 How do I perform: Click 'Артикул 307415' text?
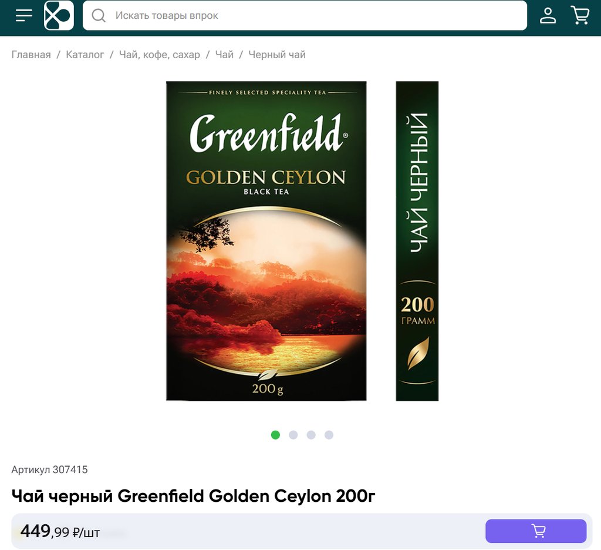click(49, 469)
